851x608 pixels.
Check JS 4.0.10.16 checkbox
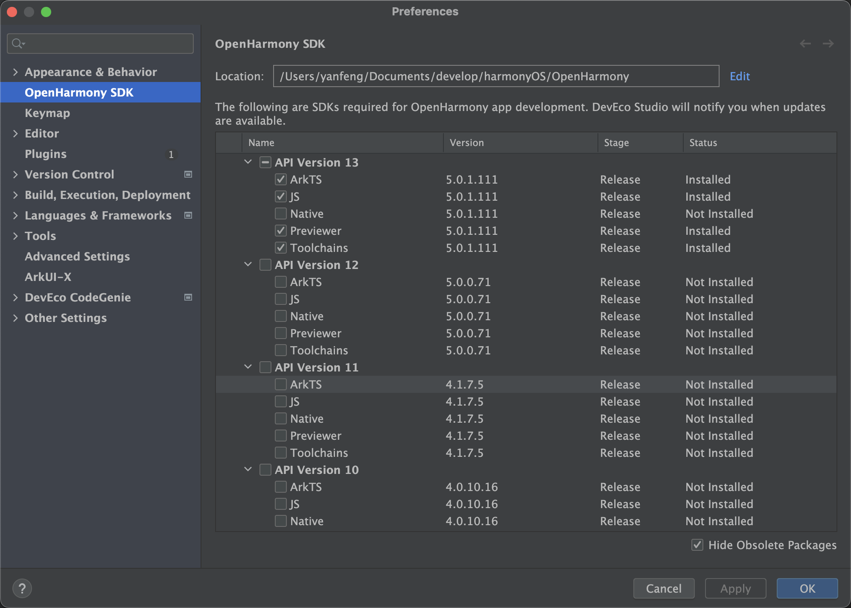[281, 504]
